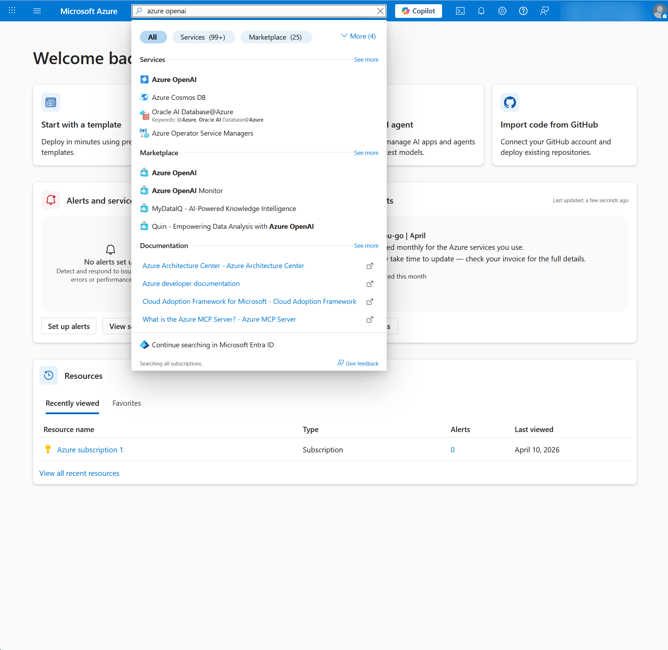
Task: Switch to the Favorites tab
Action: [x=127, y=403]
